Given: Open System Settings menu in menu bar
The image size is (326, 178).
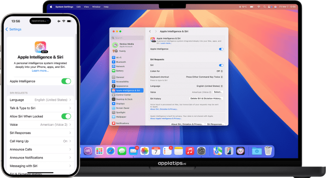Looking at the screenshot, I should click(x=64, y=7).
